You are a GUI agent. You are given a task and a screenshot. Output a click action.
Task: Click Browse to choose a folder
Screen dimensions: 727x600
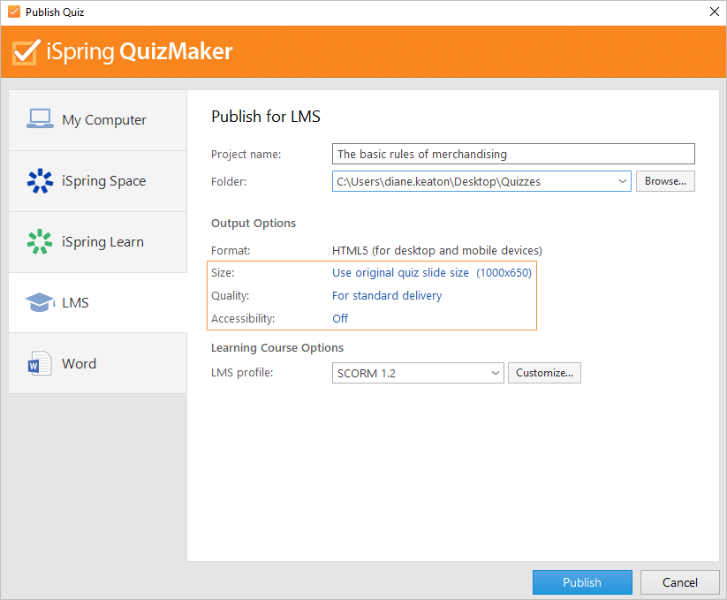pos(665,181)
